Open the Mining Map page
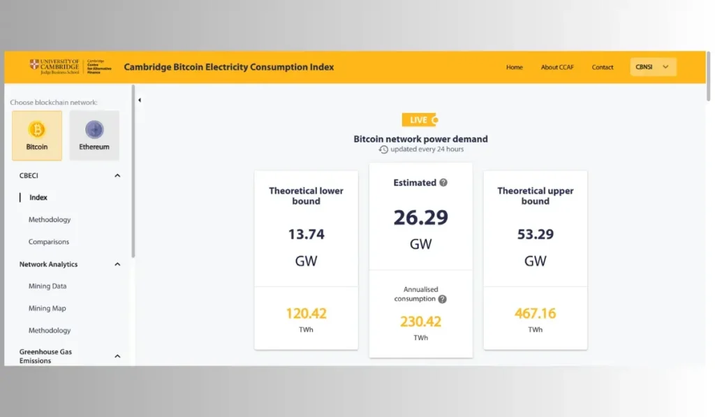This screenshot has height=417, width=715. pos(47,308)
